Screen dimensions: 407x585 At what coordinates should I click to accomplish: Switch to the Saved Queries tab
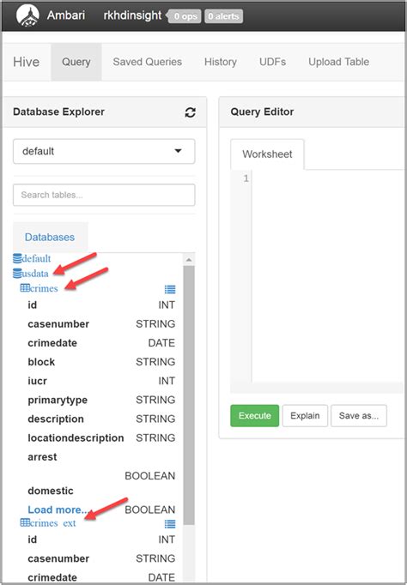(x=148, y=62)
